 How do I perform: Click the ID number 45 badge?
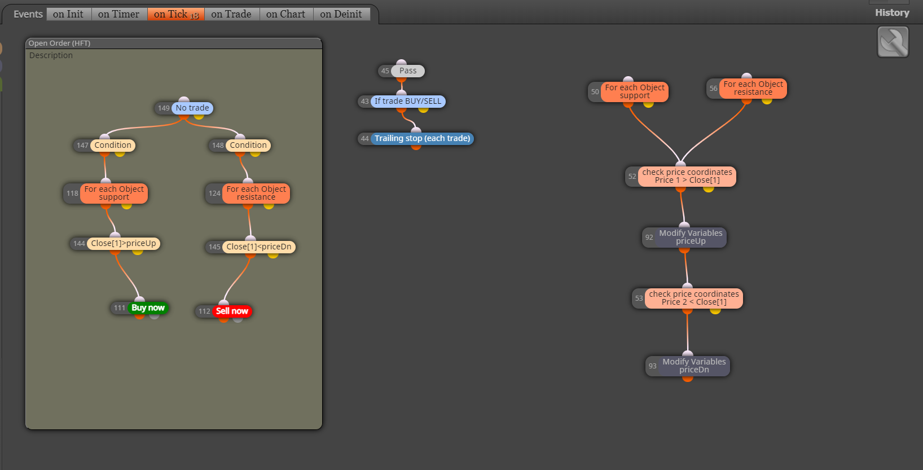point(385,71)
